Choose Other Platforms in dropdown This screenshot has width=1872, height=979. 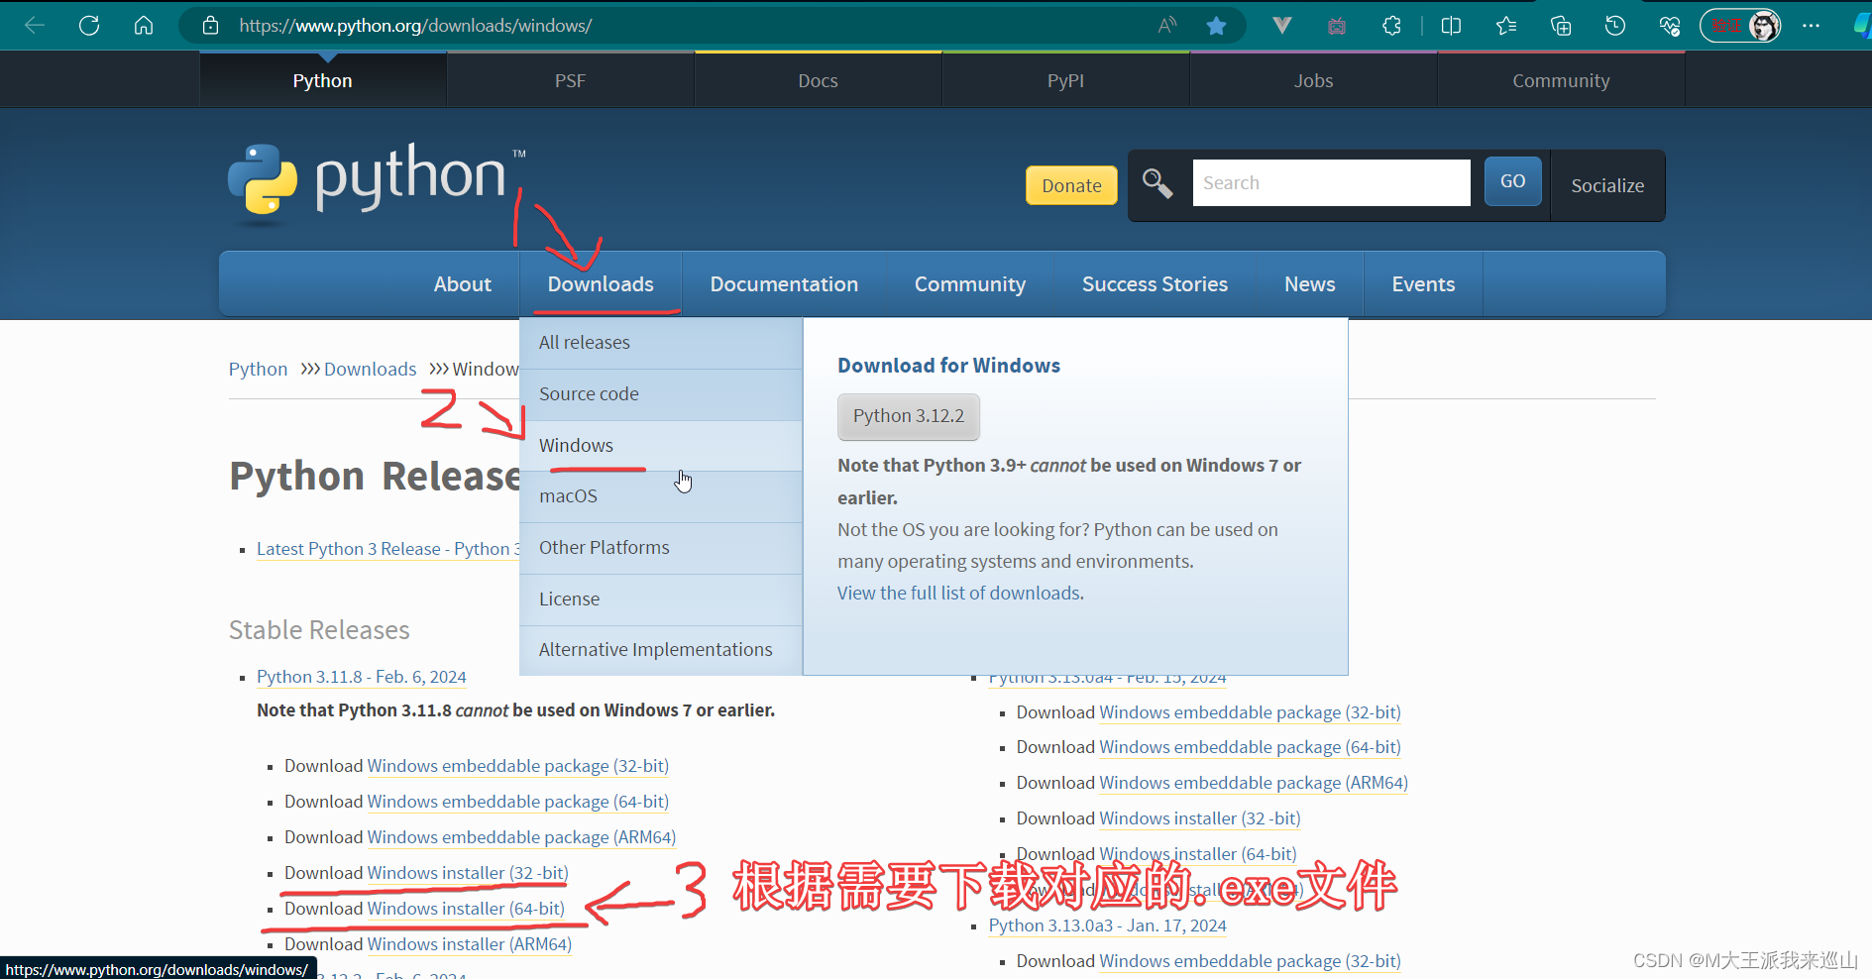[661, 548]
